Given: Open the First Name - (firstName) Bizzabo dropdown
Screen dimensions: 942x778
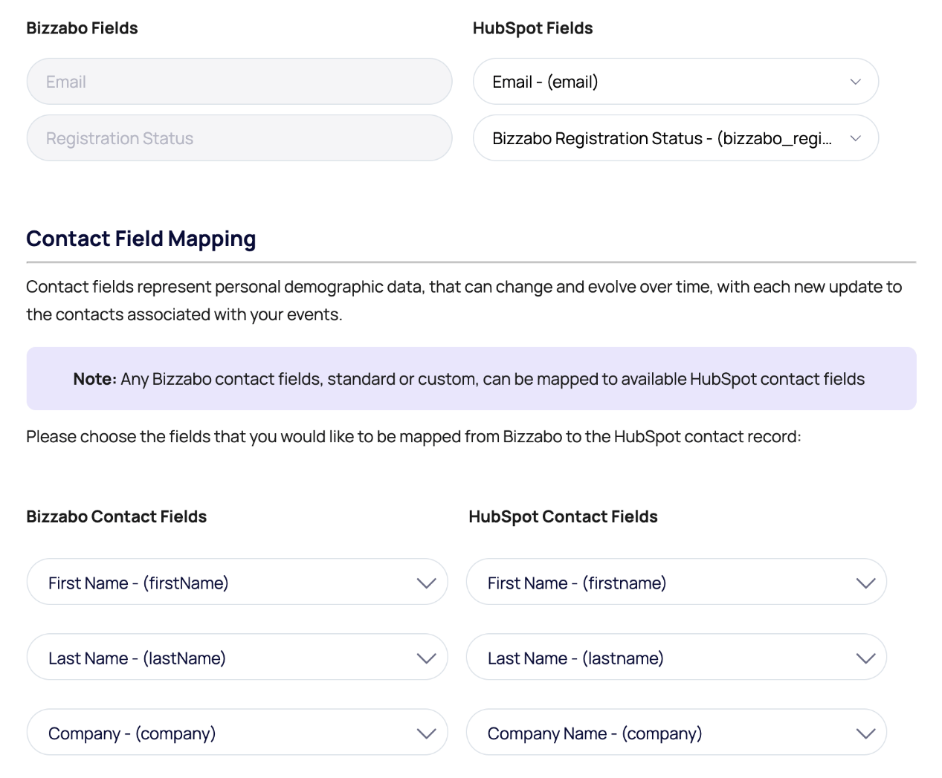Looking at the screenshot, I should [237, 582].
